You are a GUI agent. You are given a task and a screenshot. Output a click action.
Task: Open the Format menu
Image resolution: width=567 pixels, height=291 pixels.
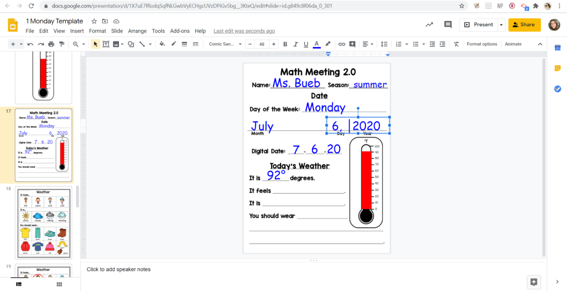pos(97,31)
